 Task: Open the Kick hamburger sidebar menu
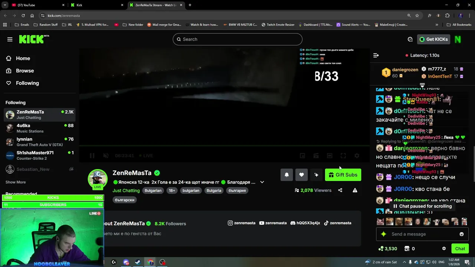tap(10, 39)
